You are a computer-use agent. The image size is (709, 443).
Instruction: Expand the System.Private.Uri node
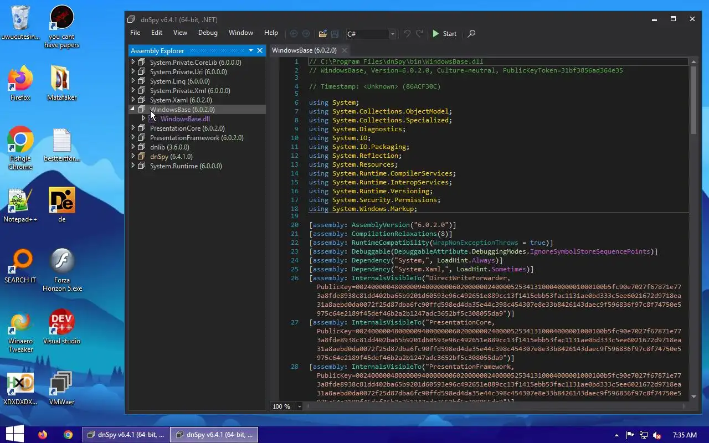pos(133,71)
